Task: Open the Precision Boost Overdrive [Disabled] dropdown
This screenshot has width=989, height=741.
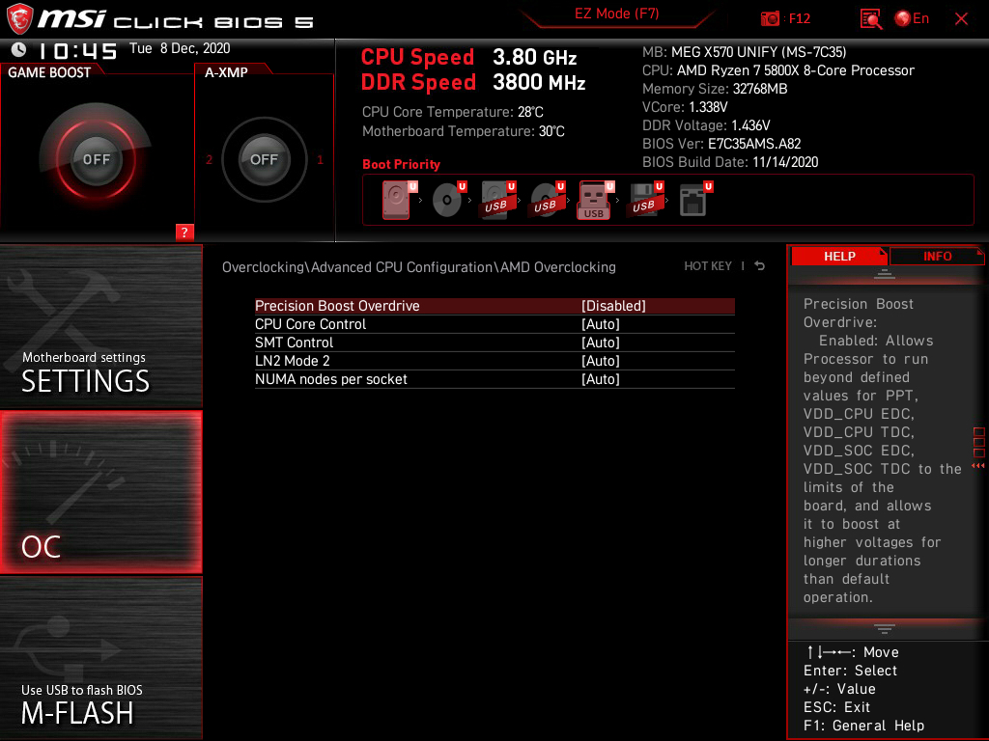Action: click(613, 306)
